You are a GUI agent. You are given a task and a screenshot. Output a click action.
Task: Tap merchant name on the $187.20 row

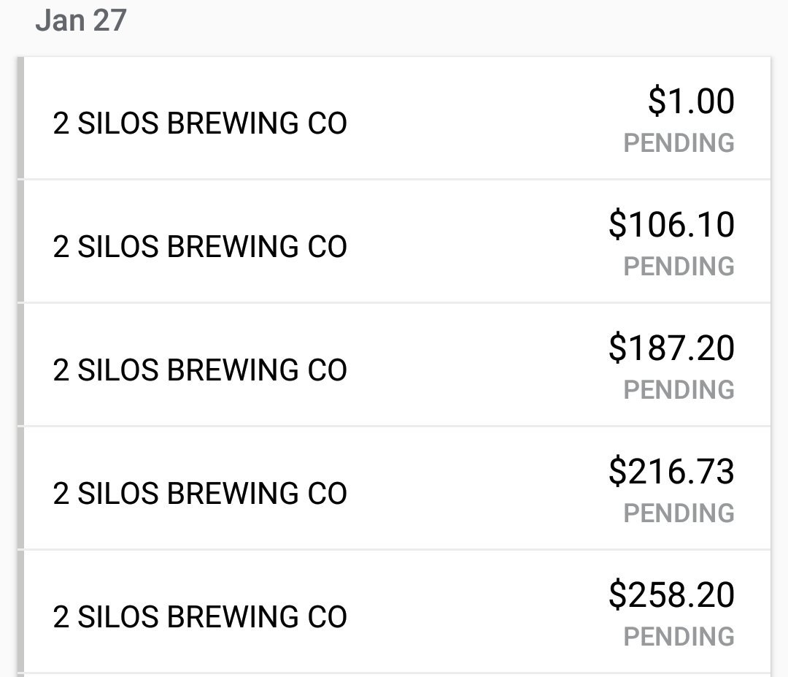coord(200,370)
